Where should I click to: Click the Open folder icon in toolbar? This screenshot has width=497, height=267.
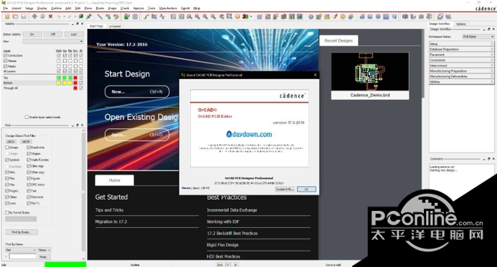point(15,16)
